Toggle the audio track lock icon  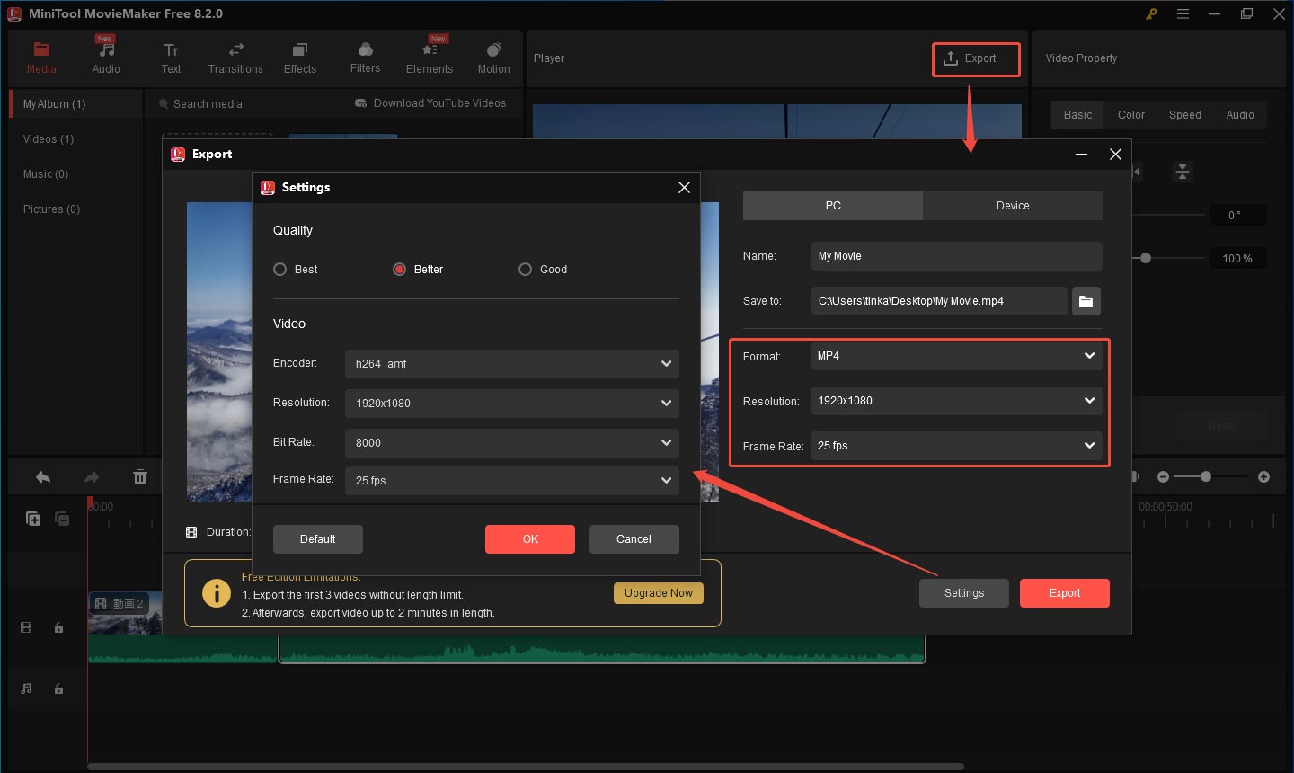pyautogui.click(x=58, y=689)
